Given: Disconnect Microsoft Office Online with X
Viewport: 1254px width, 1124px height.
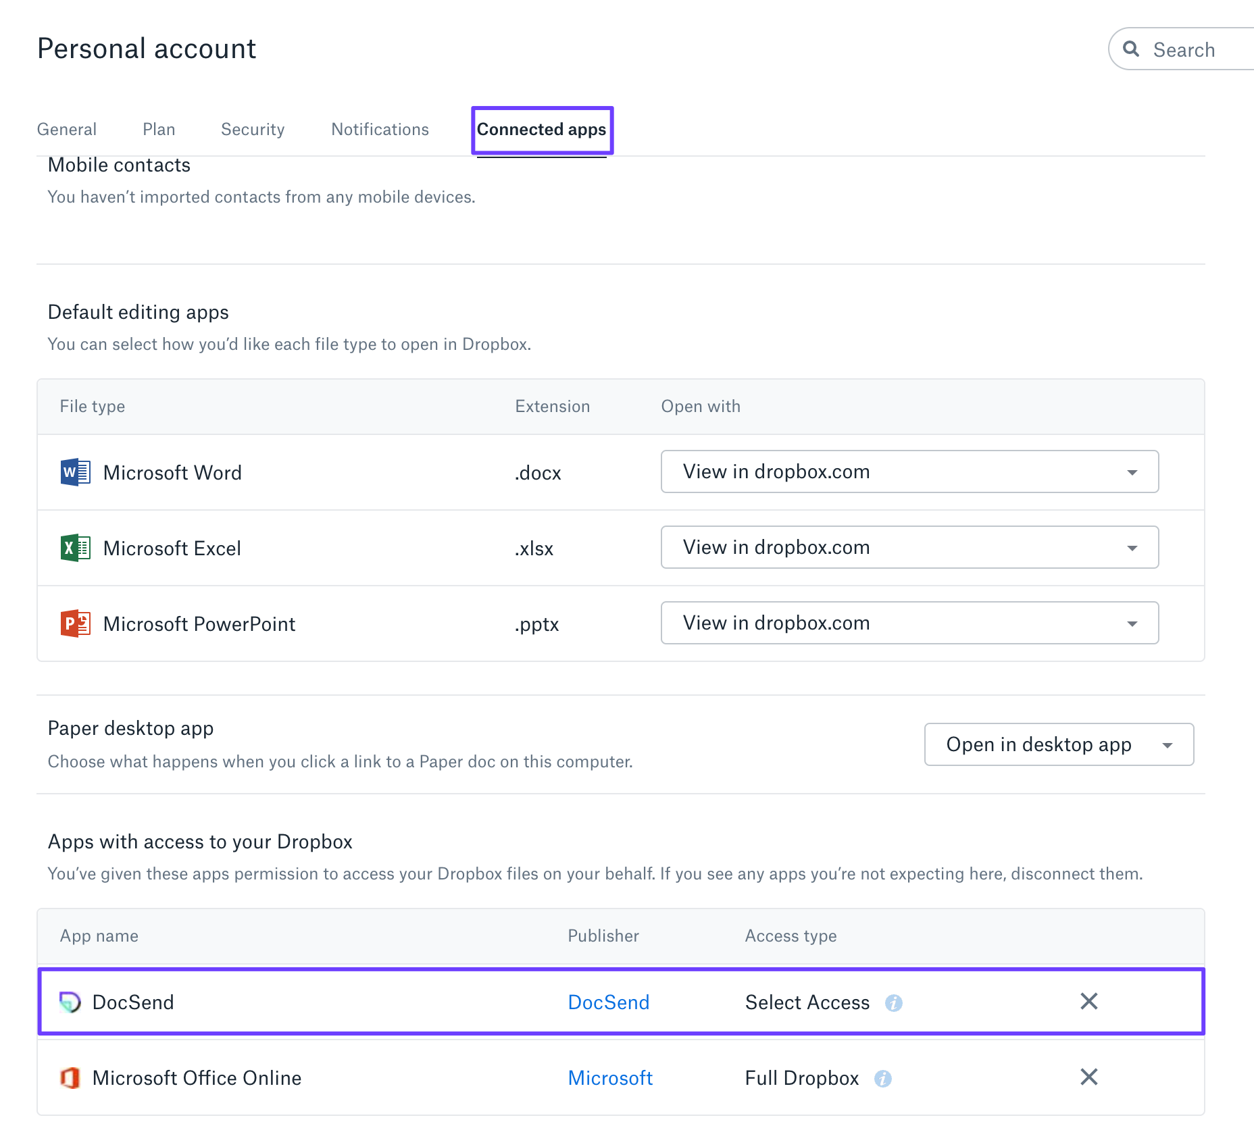Looking at the screenshot, I should (1088, 1077).
